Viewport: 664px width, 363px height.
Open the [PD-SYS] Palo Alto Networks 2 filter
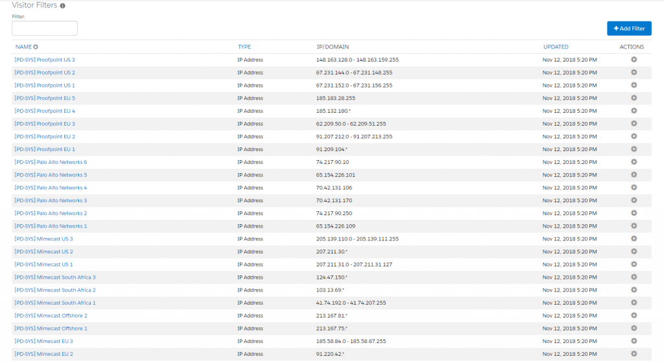click(x=51, y=213)
